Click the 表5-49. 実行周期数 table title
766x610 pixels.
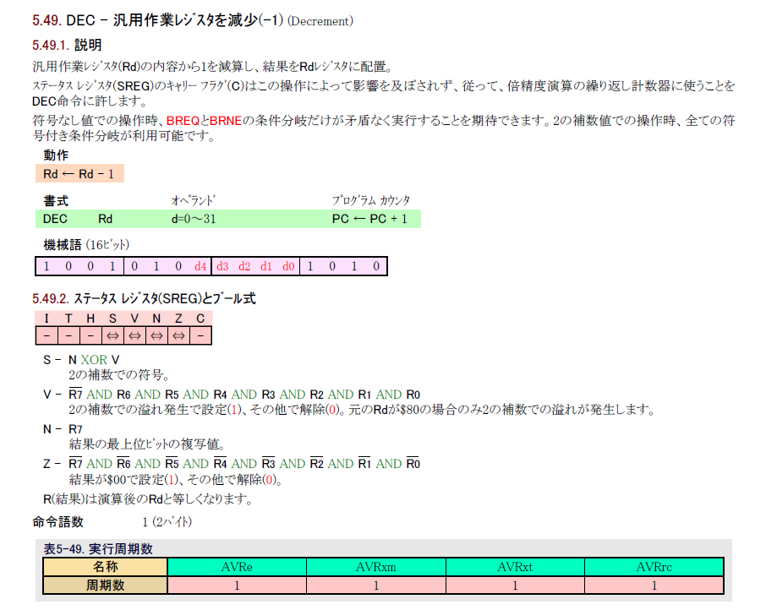[98, 549]
